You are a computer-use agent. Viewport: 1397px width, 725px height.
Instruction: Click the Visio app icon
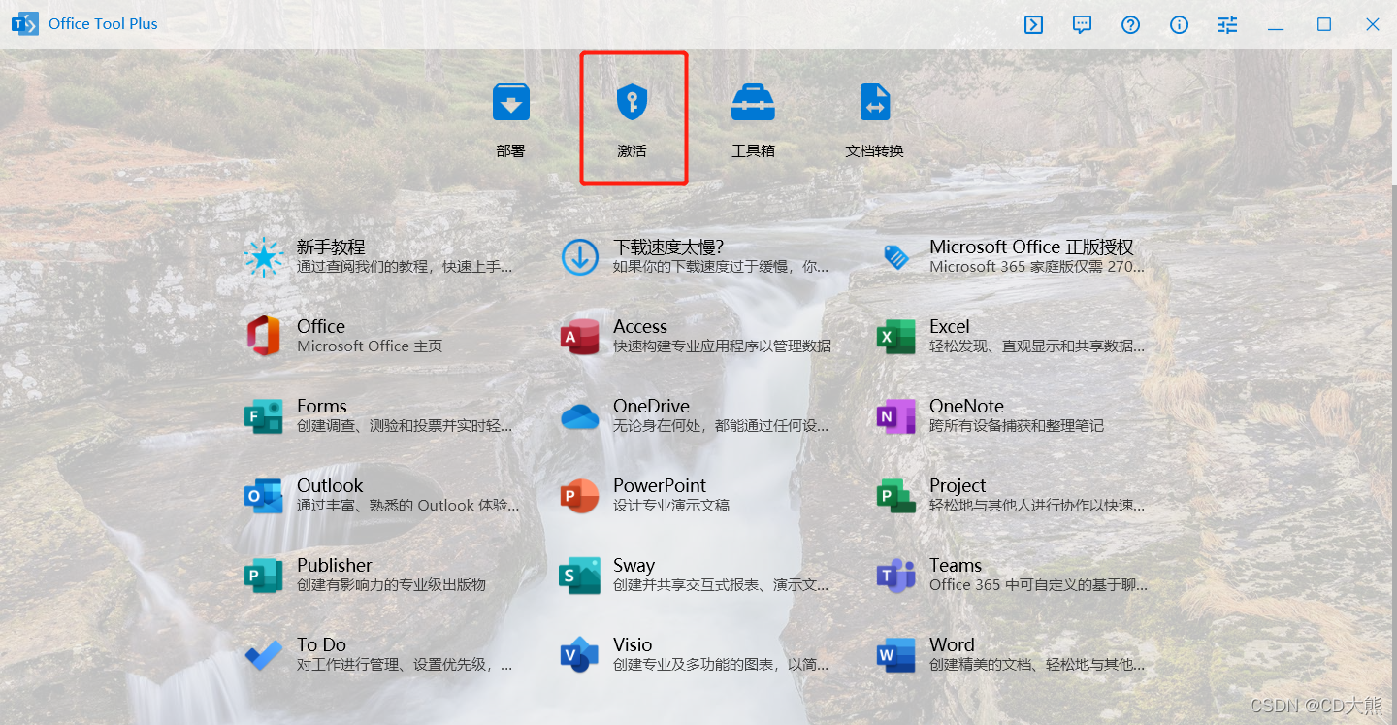click(x=580, y=655)
